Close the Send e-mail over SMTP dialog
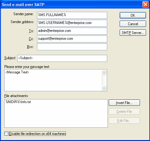The width and height of the screenshot is (150, 141). click(x=145, y=5)
